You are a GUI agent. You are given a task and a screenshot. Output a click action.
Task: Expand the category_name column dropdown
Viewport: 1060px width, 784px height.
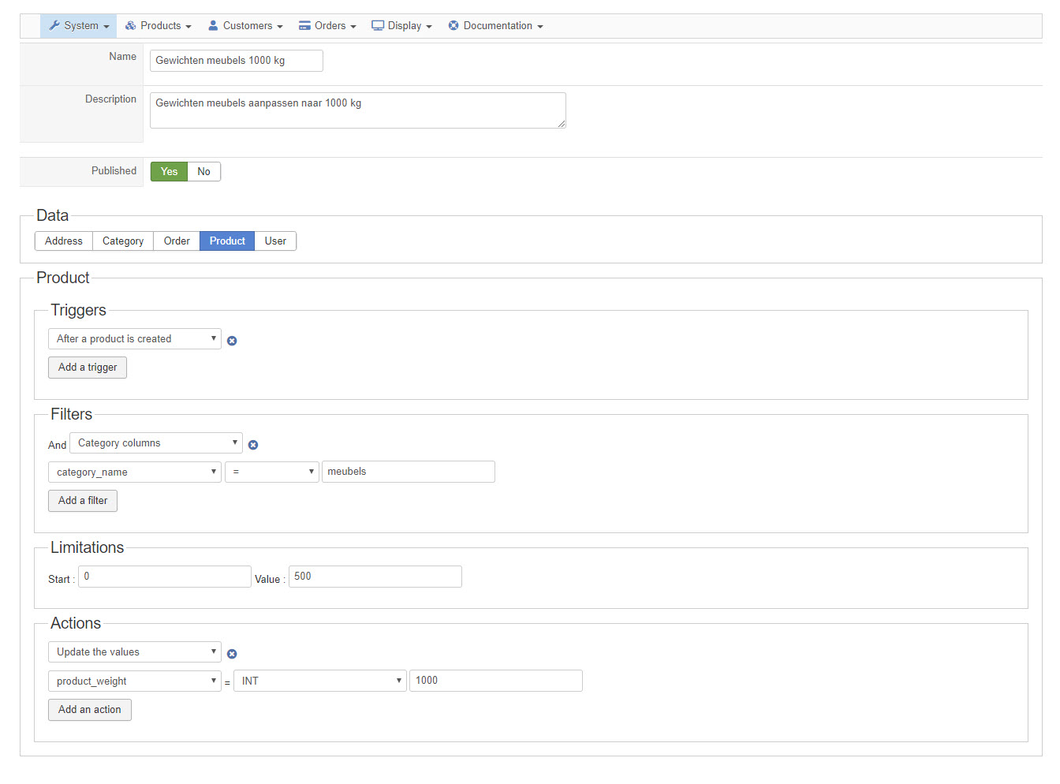point(135,472)
